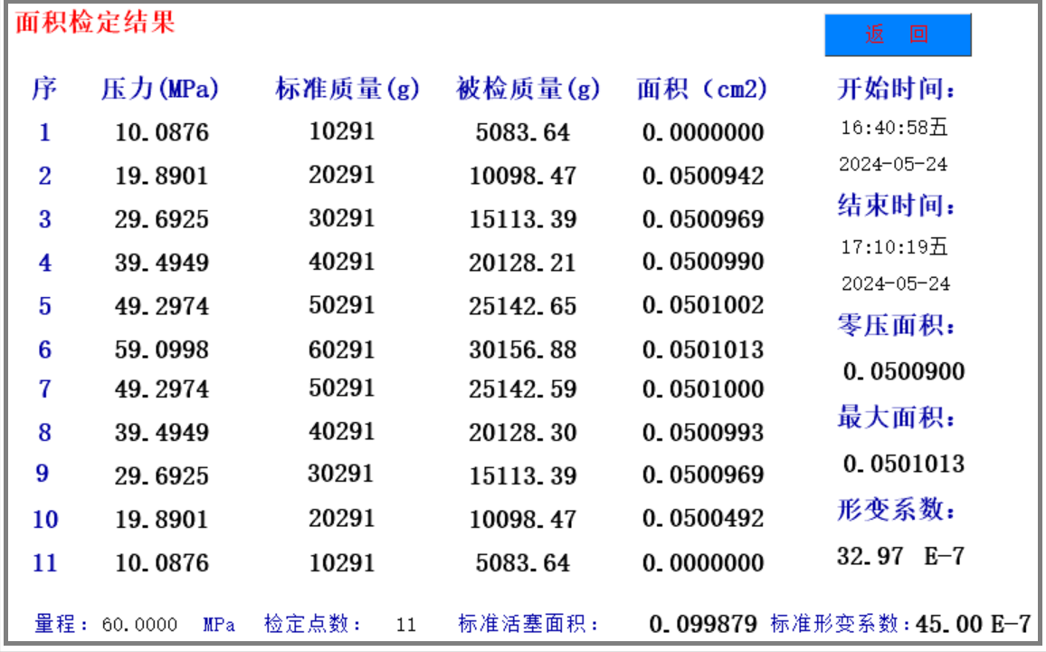1046x652 pixels.
Task: Select standard deformation coefficient 45.00 E-7
Action: tap(974, 625)
